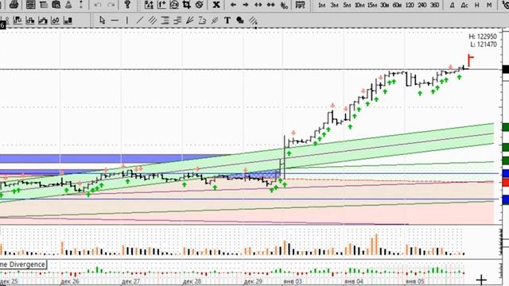Open the help question mark icon
Image resolution: width=509 pixels, height=286 pixels.
tap(127, 5)
